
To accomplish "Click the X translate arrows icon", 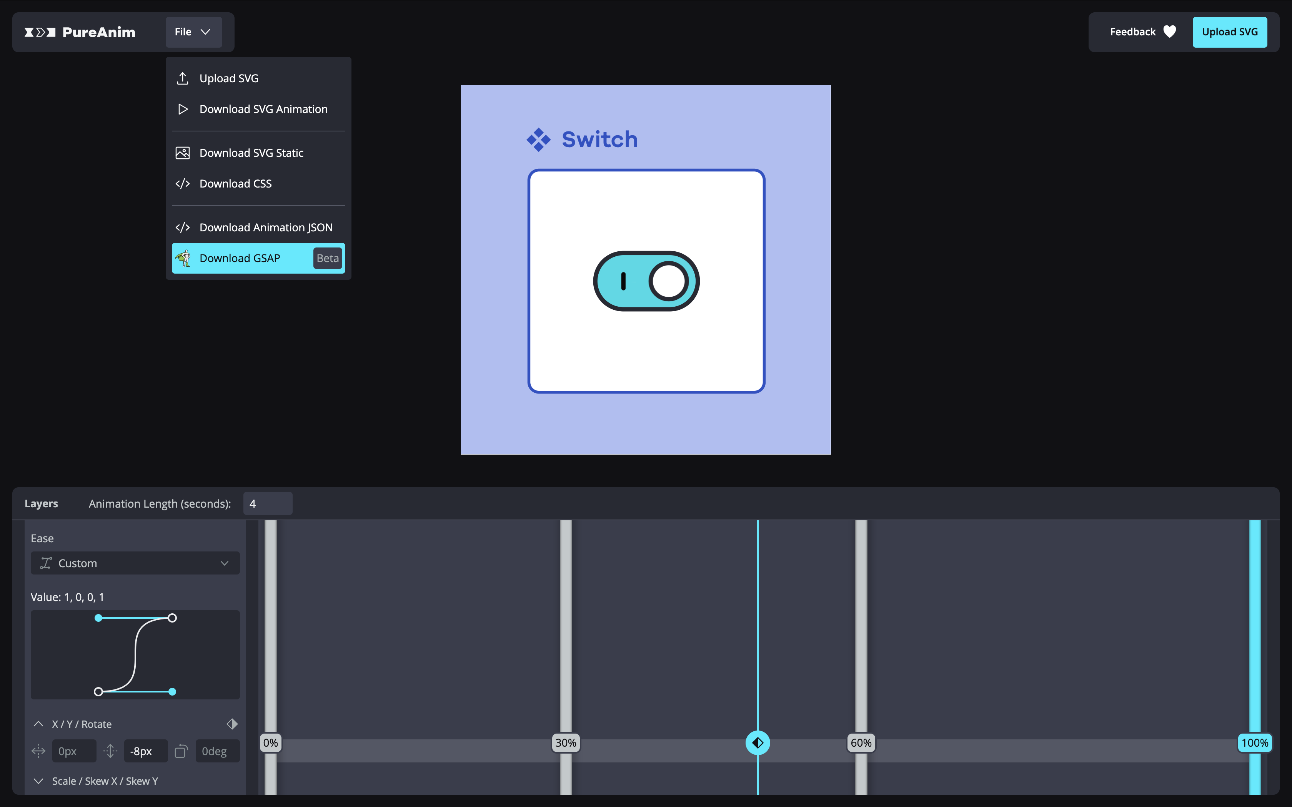I will 38,752.
